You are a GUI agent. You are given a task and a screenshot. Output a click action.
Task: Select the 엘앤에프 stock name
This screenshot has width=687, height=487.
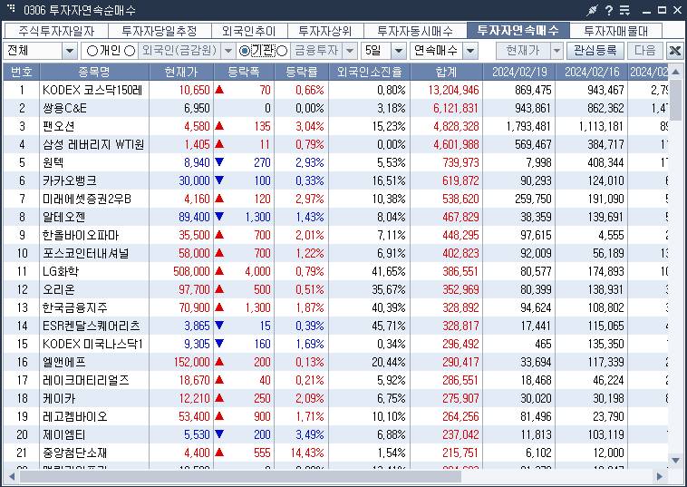pos(64,362)
